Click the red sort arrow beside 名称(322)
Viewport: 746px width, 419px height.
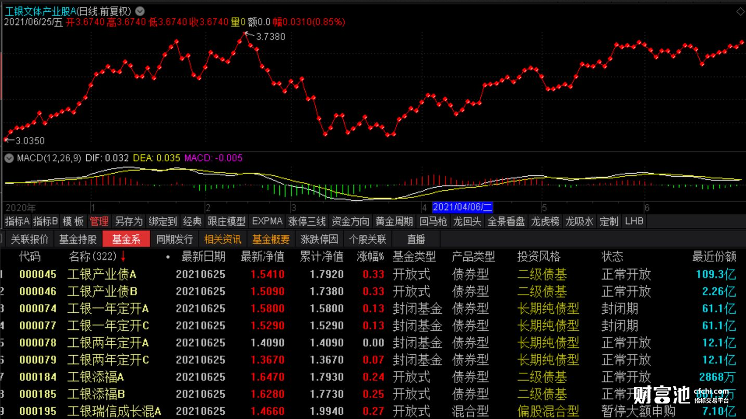click(124, 256)
